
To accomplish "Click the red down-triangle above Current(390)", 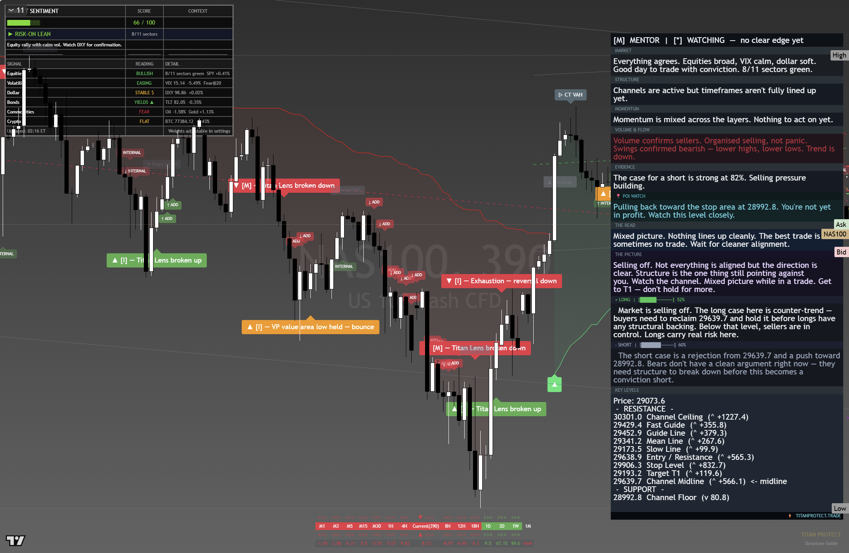I will (x=420, y=517).
